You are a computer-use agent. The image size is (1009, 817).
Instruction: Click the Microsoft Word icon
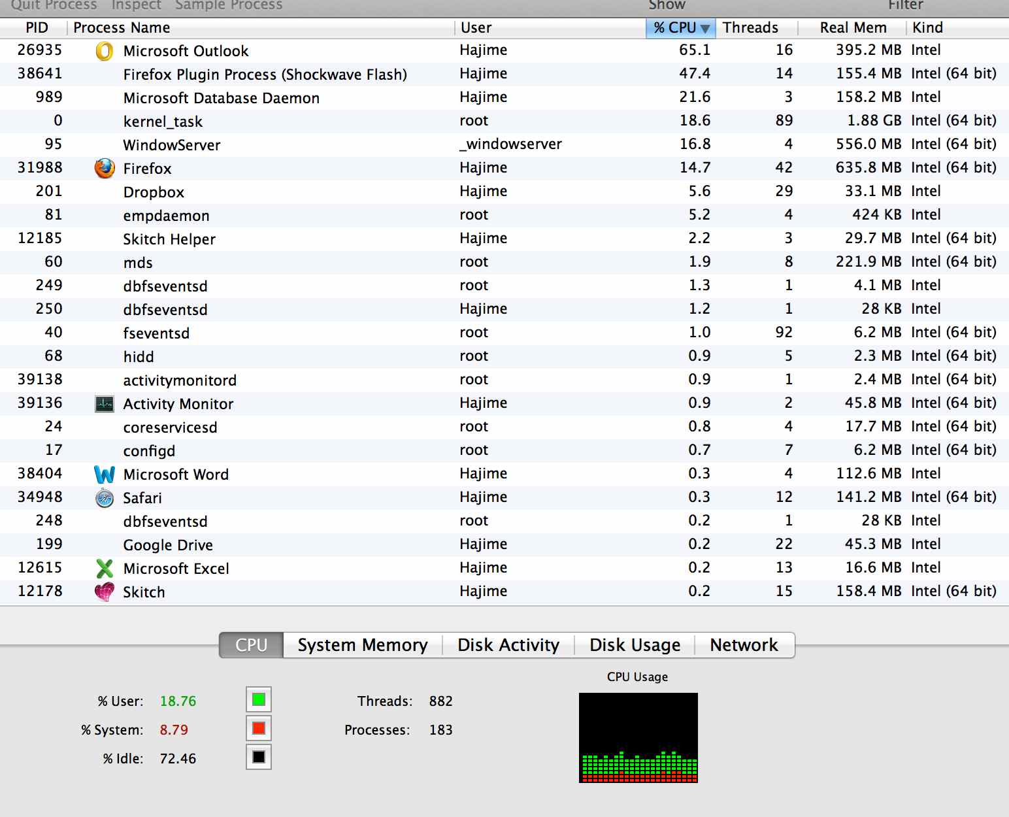(105, 475)
